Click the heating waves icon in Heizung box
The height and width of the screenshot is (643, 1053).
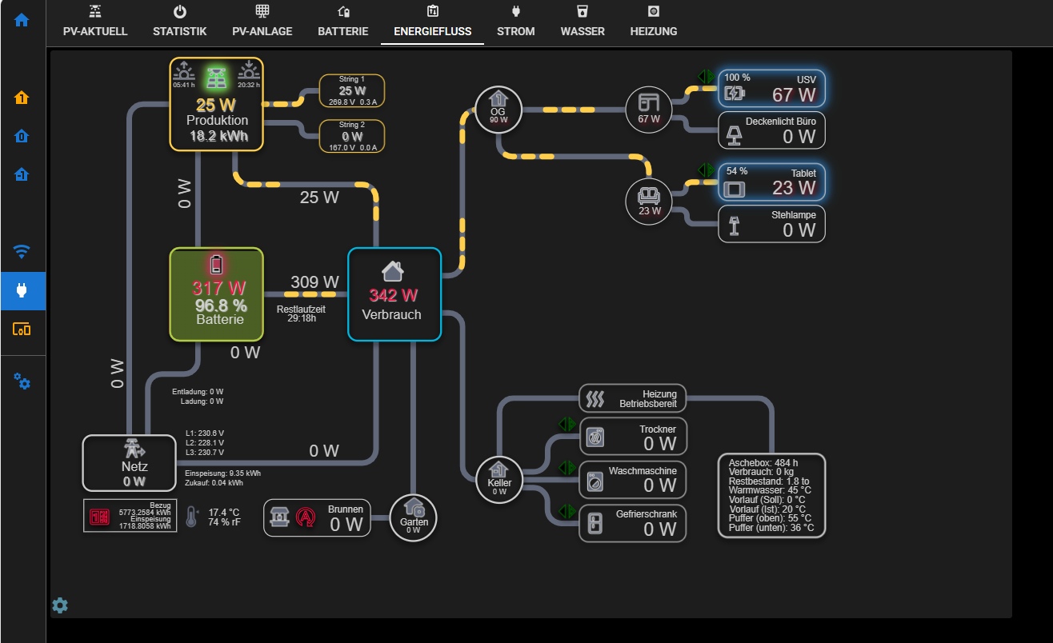coord(595,398)
